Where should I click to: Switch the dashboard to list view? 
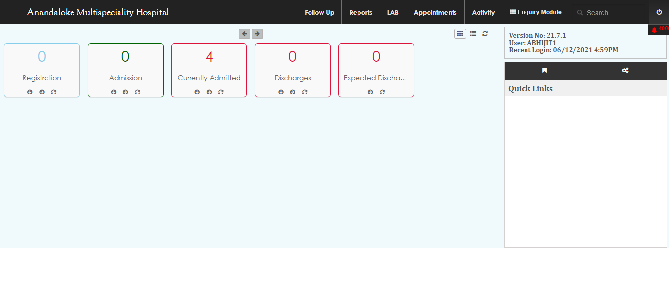point(473,34)
